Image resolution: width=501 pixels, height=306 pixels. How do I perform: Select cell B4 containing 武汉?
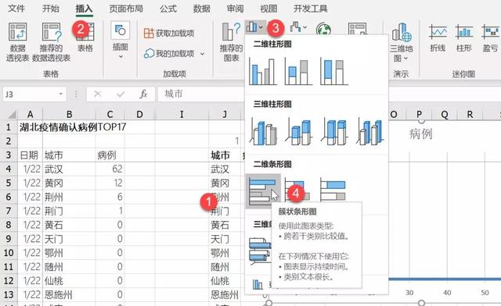pos(69,169)
